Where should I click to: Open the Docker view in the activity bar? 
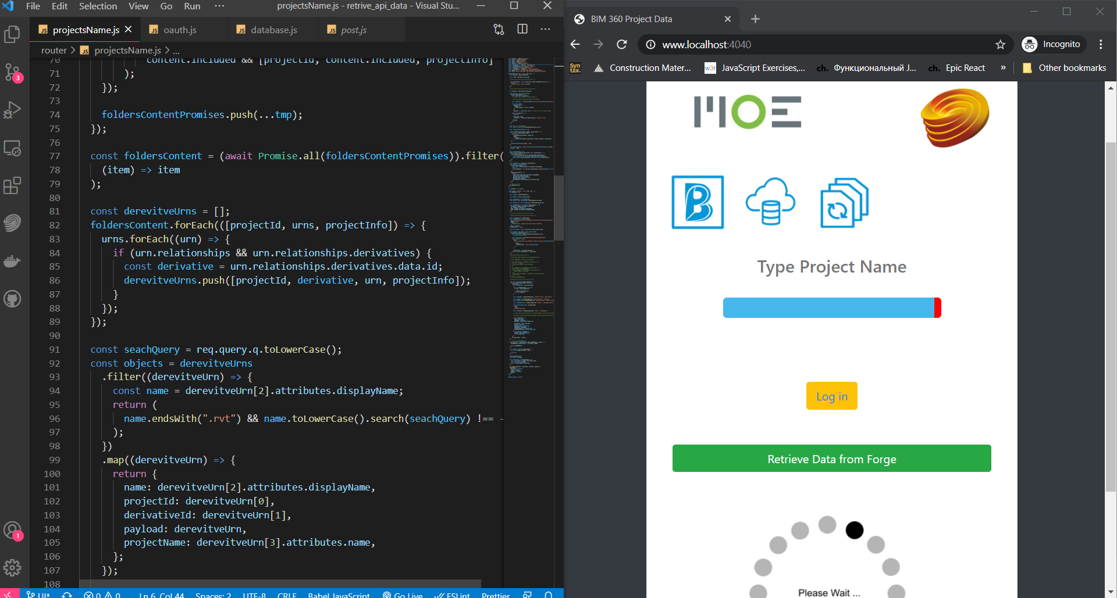pos(12,261)
